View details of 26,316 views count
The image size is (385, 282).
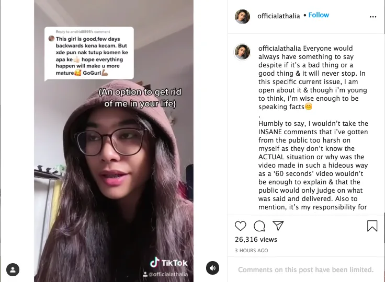point(256,239)
